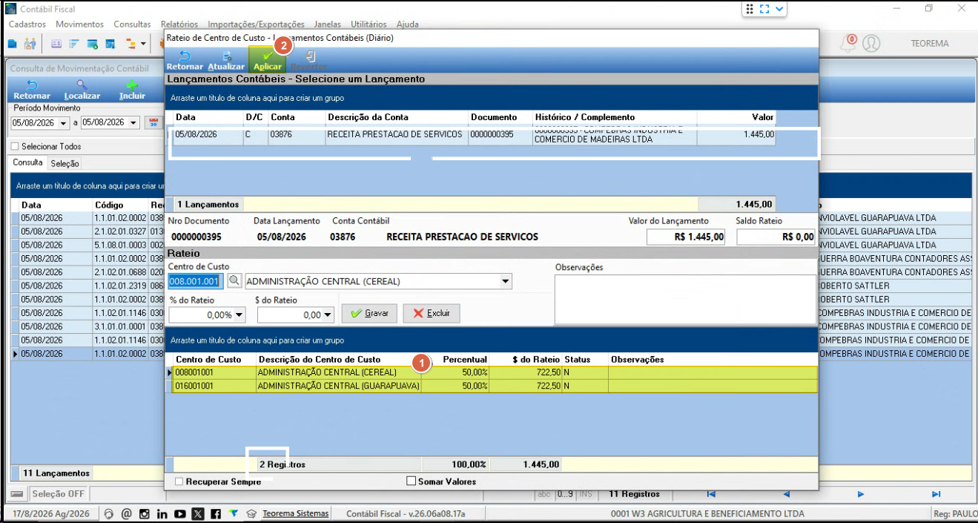Open the Instagram icon in status bar
Image resolution: width=978 pixels, height=523 pixels.
145,514
